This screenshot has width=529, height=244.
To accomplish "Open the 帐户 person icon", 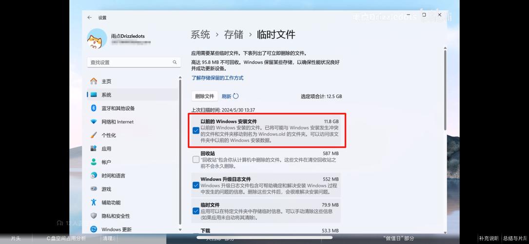I will pyautogui.click(x=94, y=162).
